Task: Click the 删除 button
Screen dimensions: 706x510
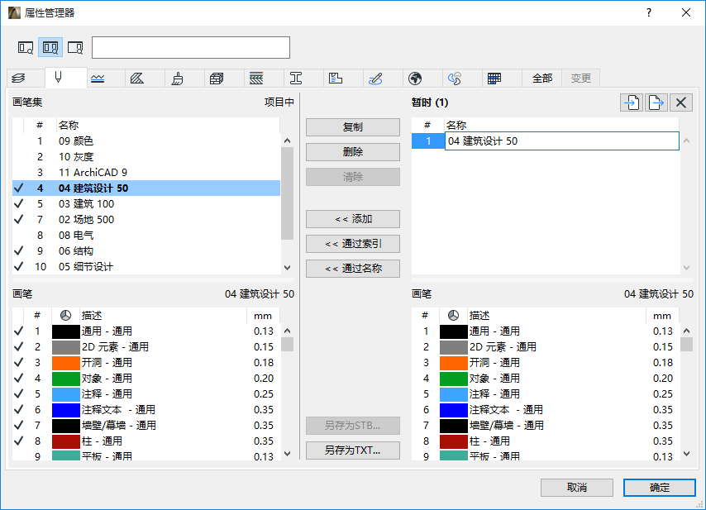Action: 352,152
